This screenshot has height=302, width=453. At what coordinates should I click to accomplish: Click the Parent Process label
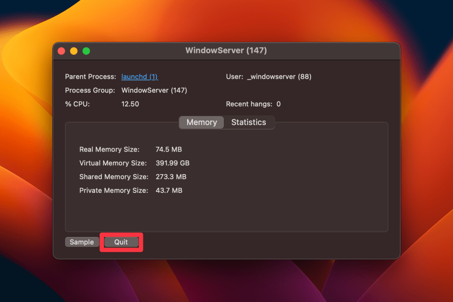(90, 76)
